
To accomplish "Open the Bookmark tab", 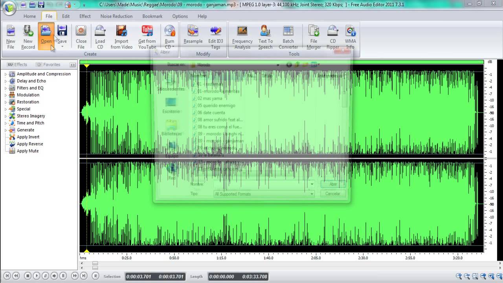I will [x=152, y=16].
